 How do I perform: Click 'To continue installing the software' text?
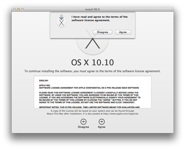pyautogui.click(x=92, y=71)
